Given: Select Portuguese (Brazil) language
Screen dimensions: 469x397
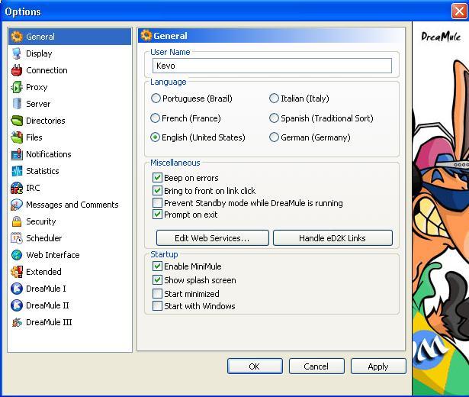Looking at the screenshot, I should 156,98.
